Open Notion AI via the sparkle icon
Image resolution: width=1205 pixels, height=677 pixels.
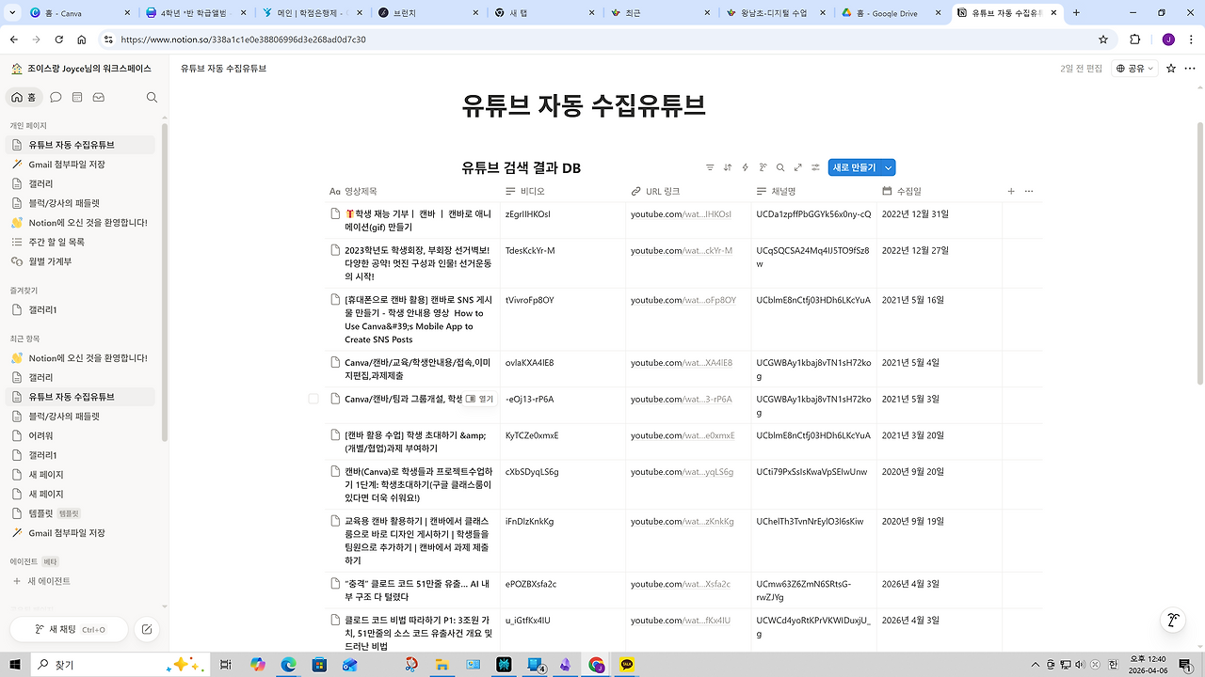pyautogui.click(x=763, y=166)
